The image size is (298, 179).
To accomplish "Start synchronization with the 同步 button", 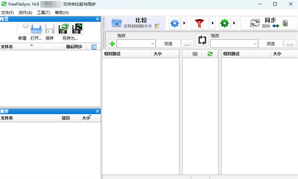I will coord(265,23).
